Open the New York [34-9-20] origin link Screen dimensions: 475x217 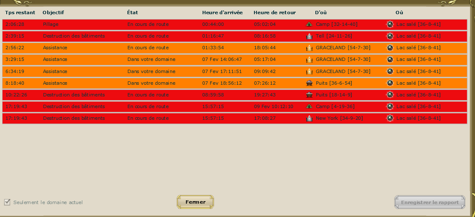pos(339,118)
